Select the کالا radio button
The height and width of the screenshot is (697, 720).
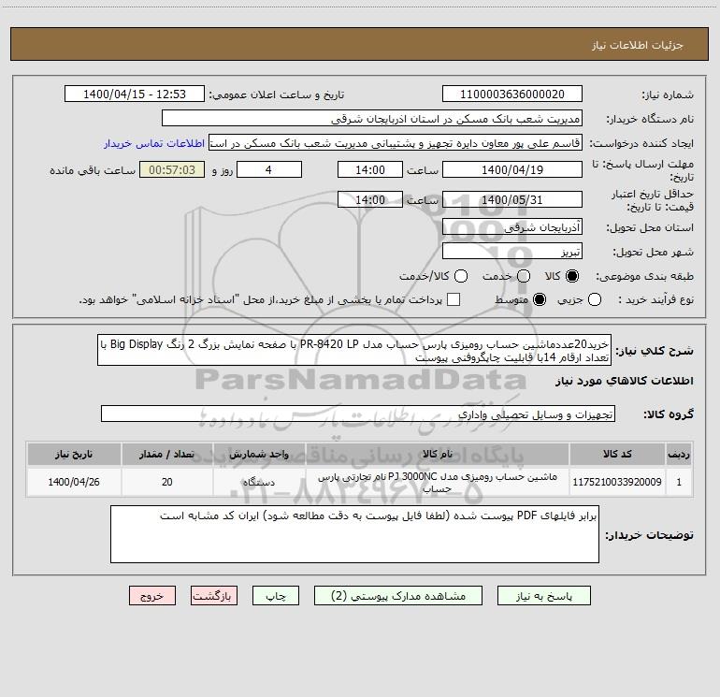pyautogui.click(x=572, y=276)
